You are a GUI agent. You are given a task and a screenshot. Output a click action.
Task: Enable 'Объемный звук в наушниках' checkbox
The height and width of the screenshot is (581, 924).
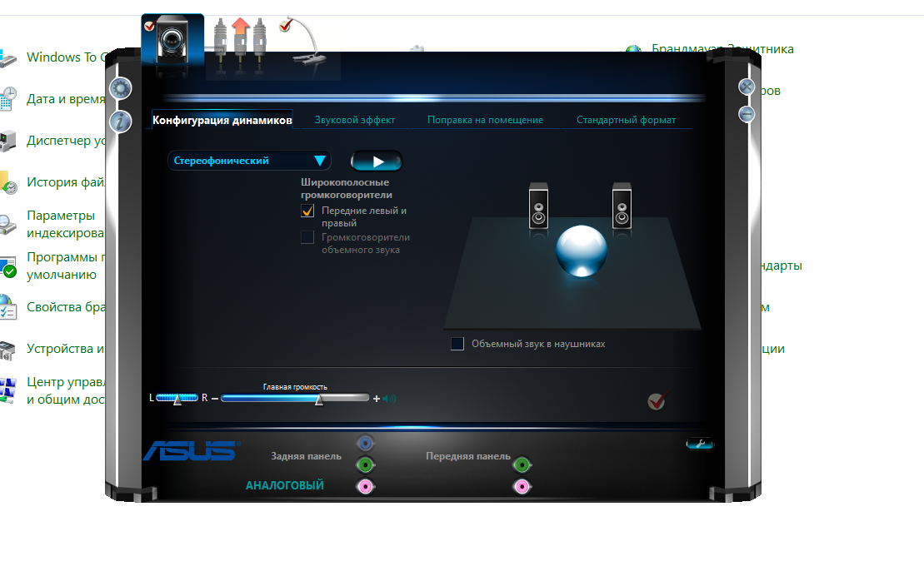pyautogui.click(x=457, y=344)
